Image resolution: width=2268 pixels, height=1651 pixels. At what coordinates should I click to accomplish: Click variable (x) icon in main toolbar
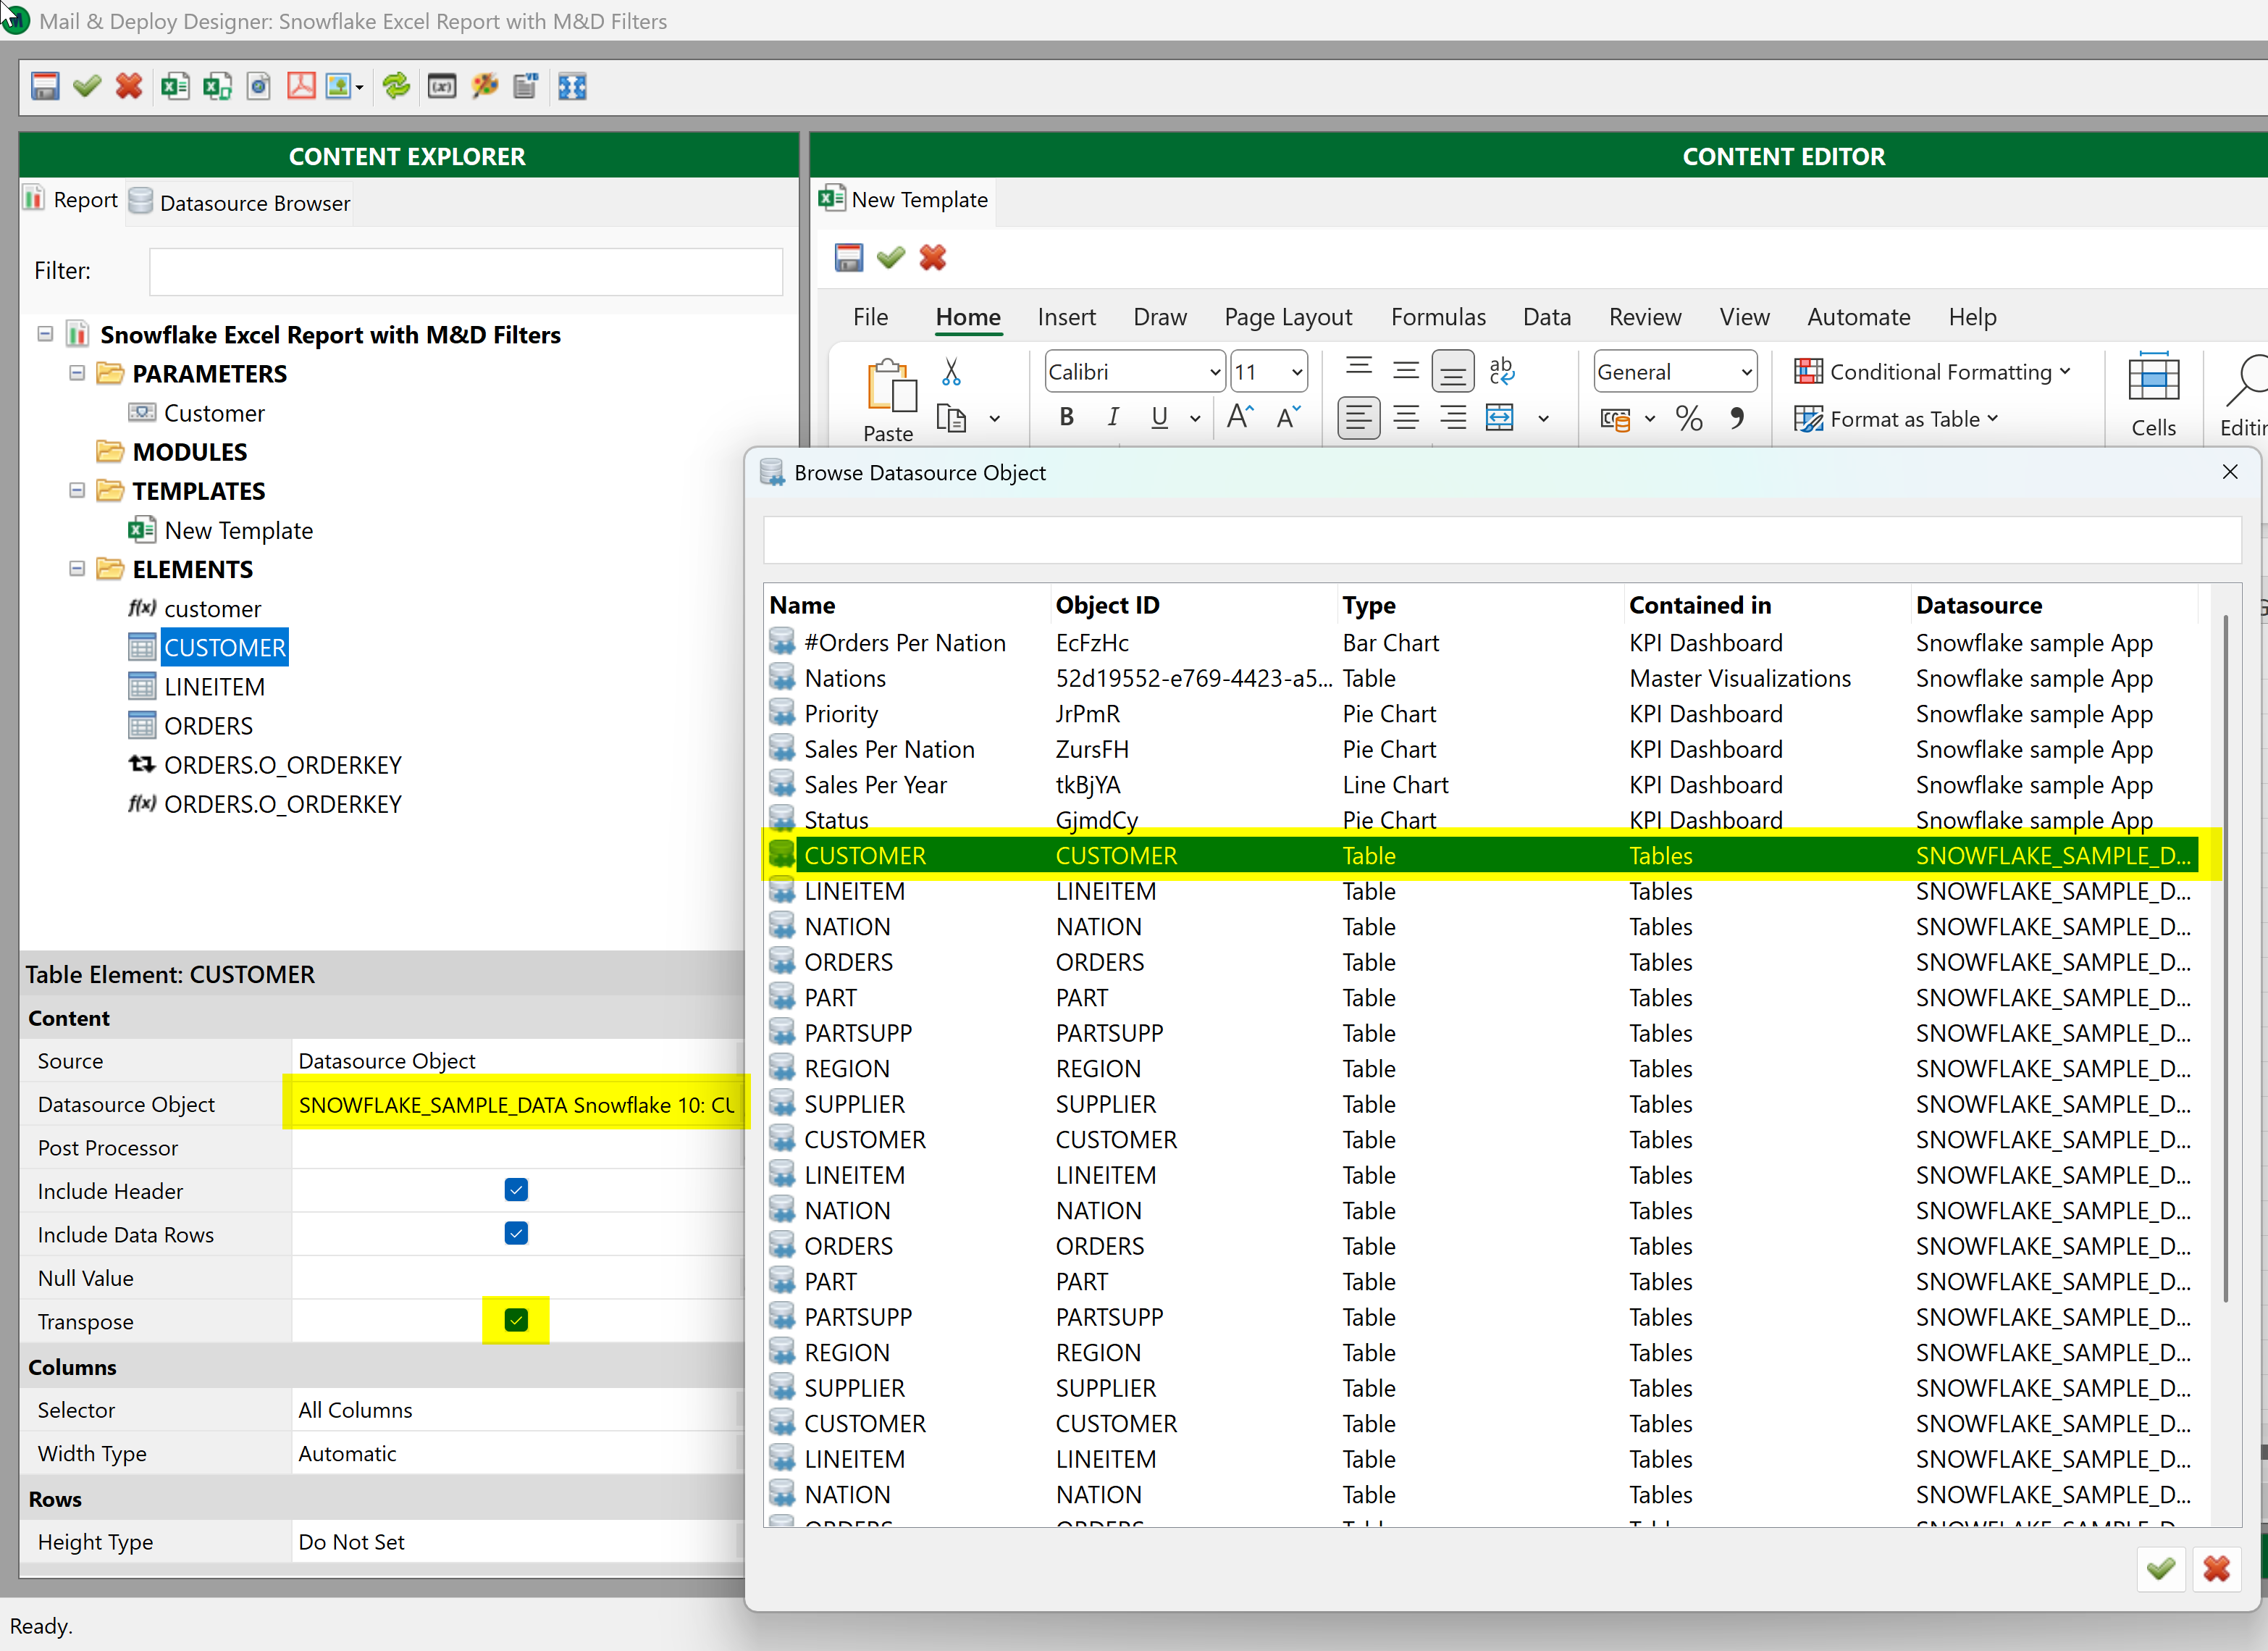(442, 86)
